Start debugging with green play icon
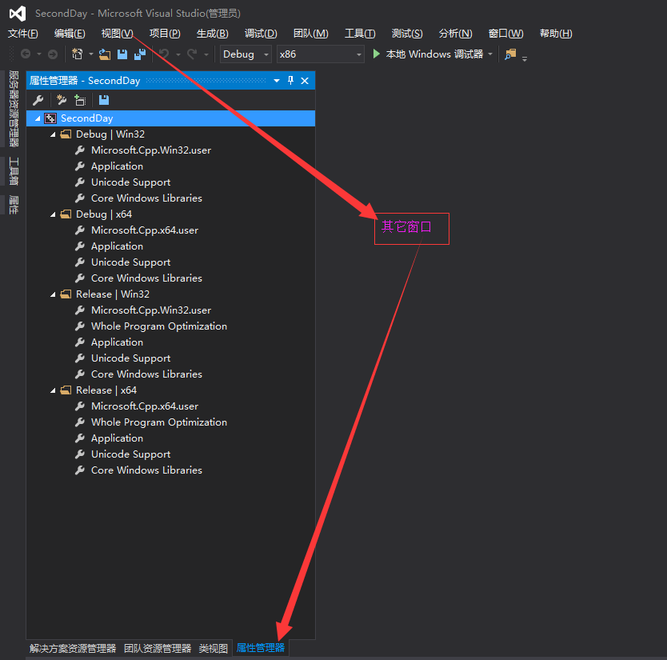The width and height of the screenshot is (667, 660). [376, 54]
